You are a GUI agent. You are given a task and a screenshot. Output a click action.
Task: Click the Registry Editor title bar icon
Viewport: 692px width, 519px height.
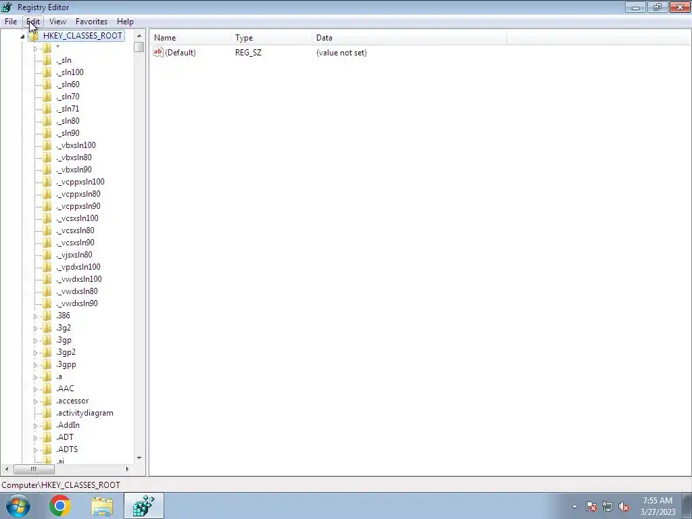[7, 7]
